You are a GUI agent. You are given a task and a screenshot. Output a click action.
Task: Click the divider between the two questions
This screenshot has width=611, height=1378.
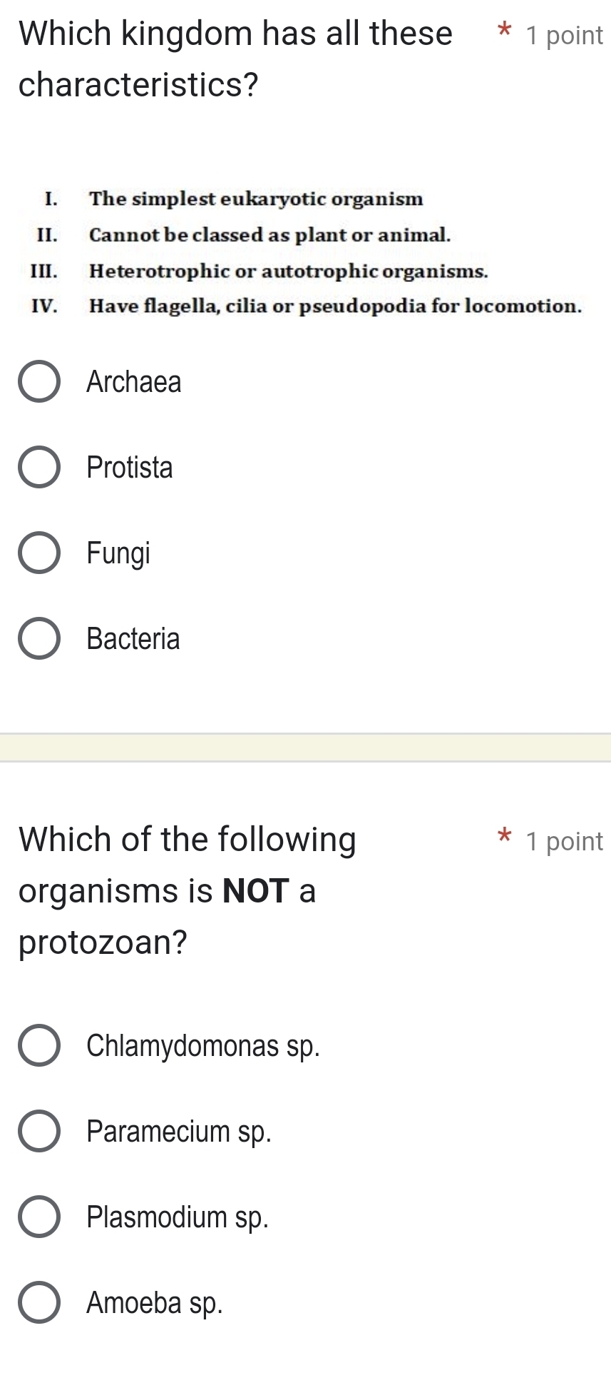pos(305,745)
